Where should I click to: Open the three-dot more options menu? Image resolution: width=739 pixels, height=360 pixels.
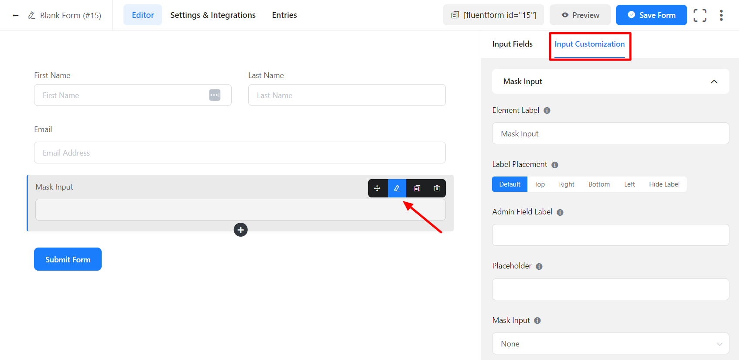tap(721, 15)
